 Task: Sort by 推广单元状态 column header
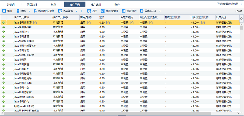[66, 17]
